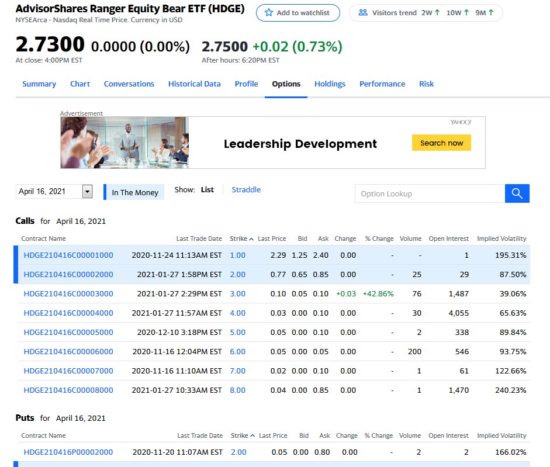Viewport: 550px width, 467px height.
Task: Click calls strike 1.00 link
Action: tap(237, 255)
